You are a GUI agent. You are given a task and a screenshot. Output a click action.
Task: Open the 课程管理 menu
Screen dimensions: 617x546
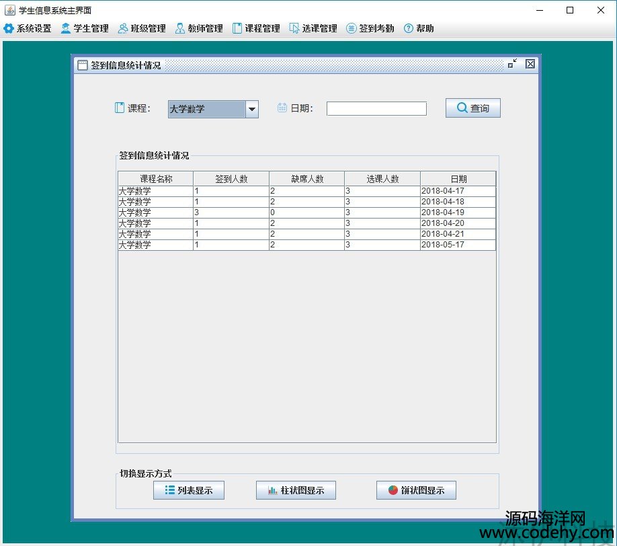[256, 28]
